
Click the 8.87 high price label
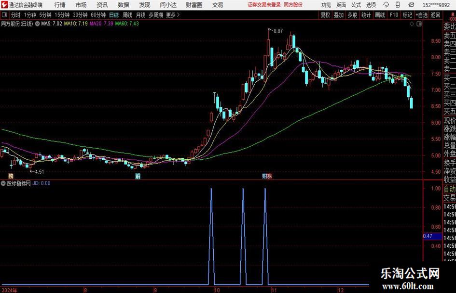pos(278,31)
